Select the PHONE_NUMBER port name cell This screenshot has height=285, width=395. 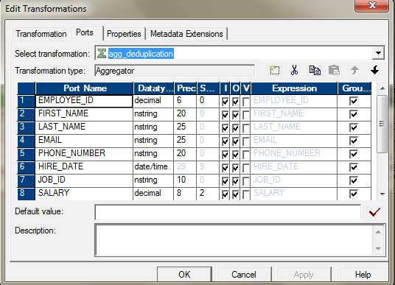[84, 154]
